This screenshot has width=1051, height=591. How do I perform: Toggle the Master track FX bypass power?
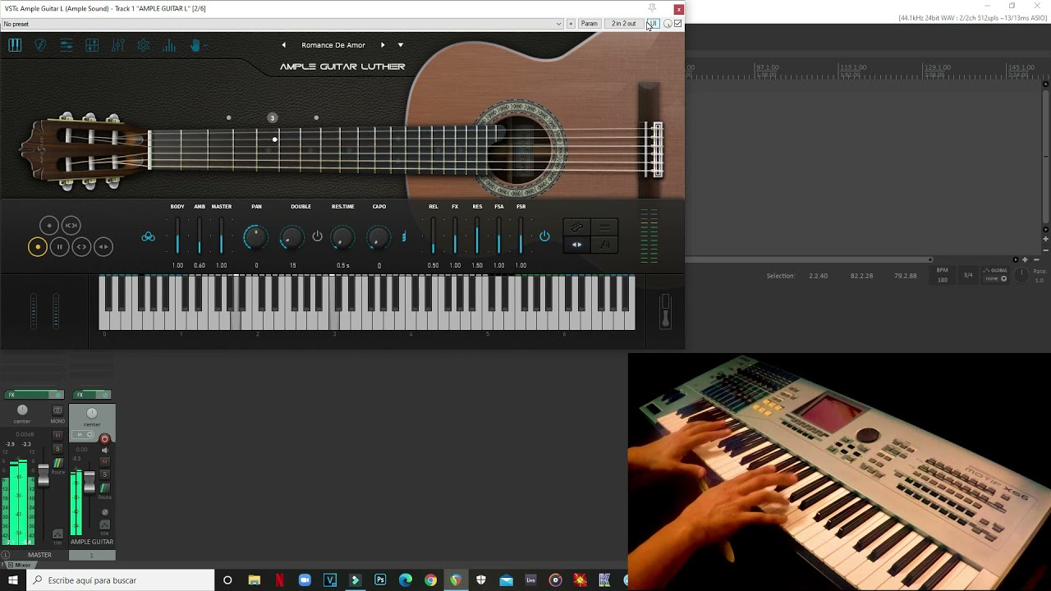tap(57, 395)
